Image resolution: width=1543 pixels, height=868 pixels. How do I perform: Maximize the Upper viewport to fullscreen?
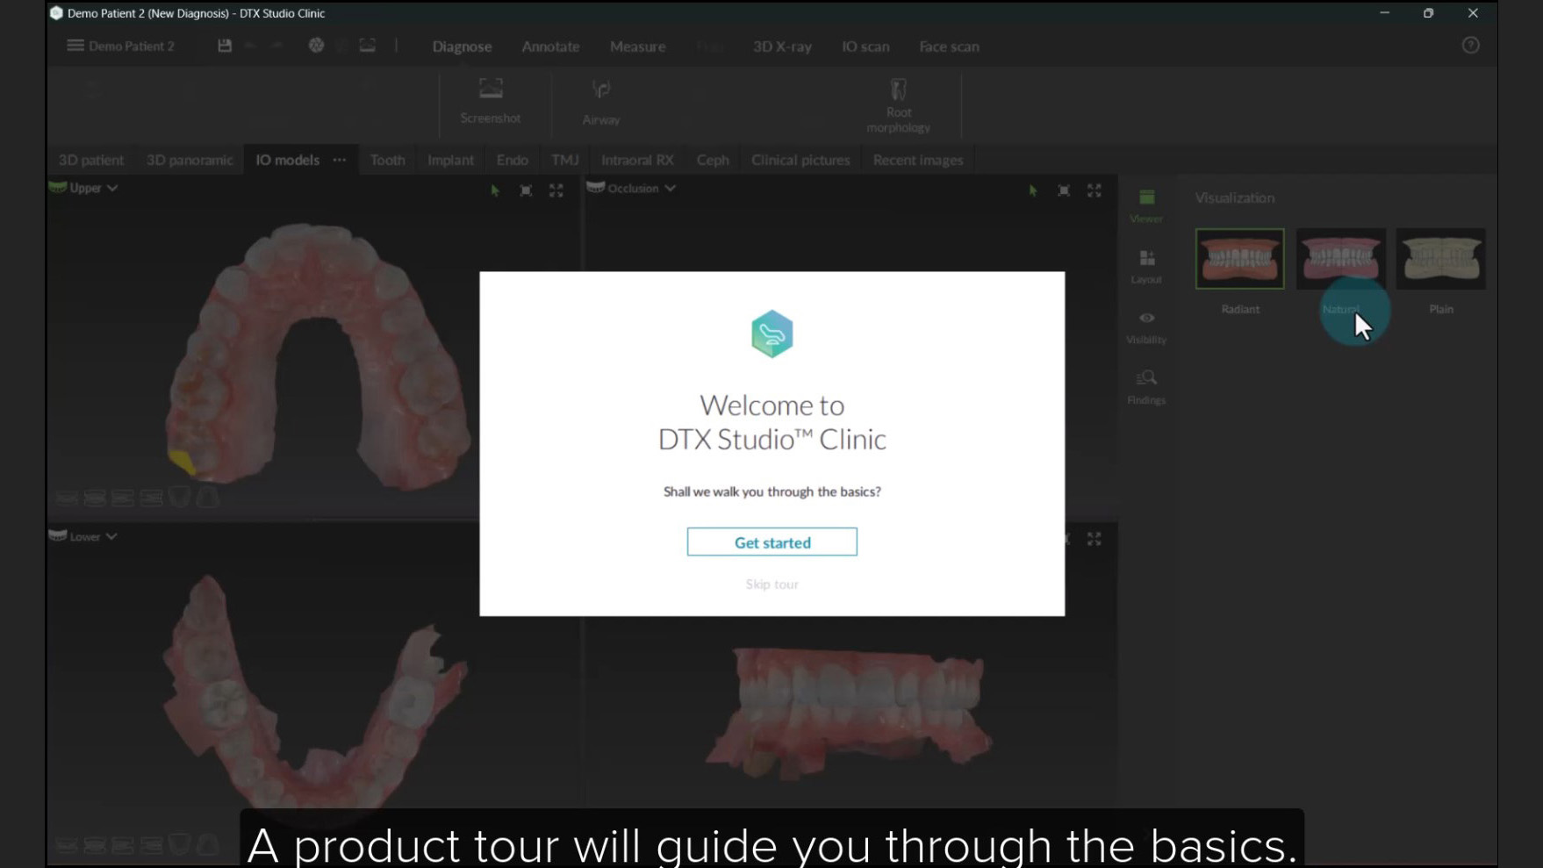click(x=556, y=190)
